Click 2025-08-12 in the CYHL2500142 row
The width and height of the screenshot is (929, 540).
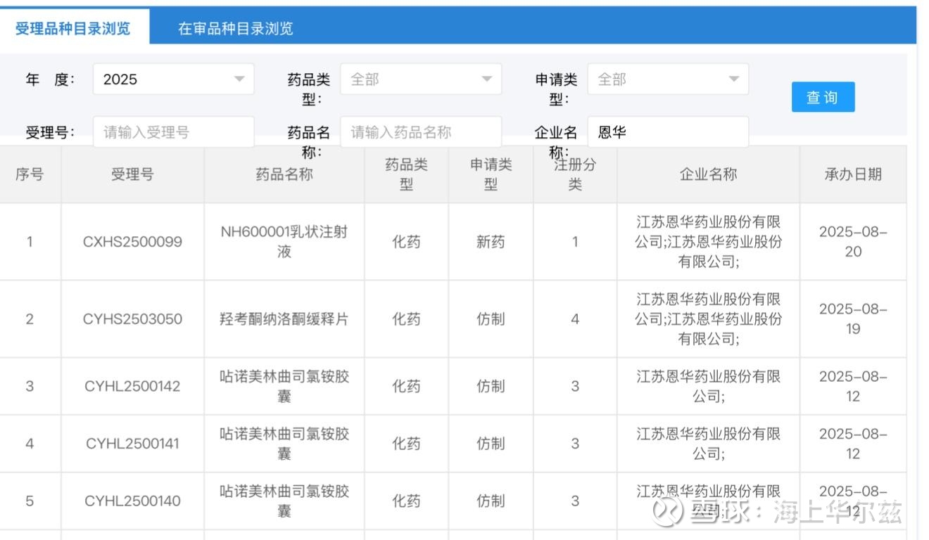[853, 386]
